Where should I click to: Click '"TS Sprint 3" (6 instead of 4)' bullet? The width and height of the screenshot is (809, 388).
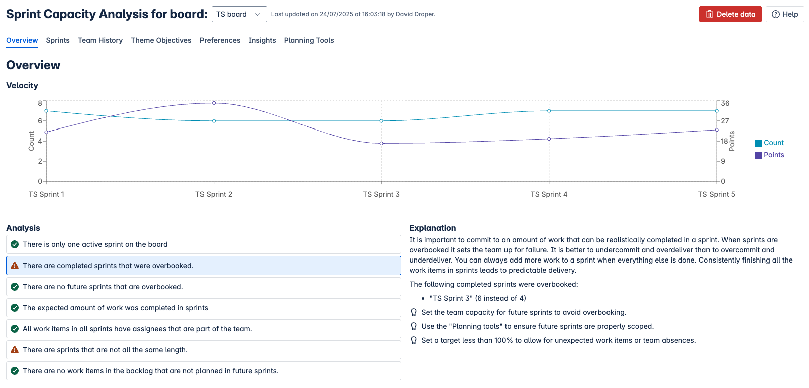tap(478, 298)
